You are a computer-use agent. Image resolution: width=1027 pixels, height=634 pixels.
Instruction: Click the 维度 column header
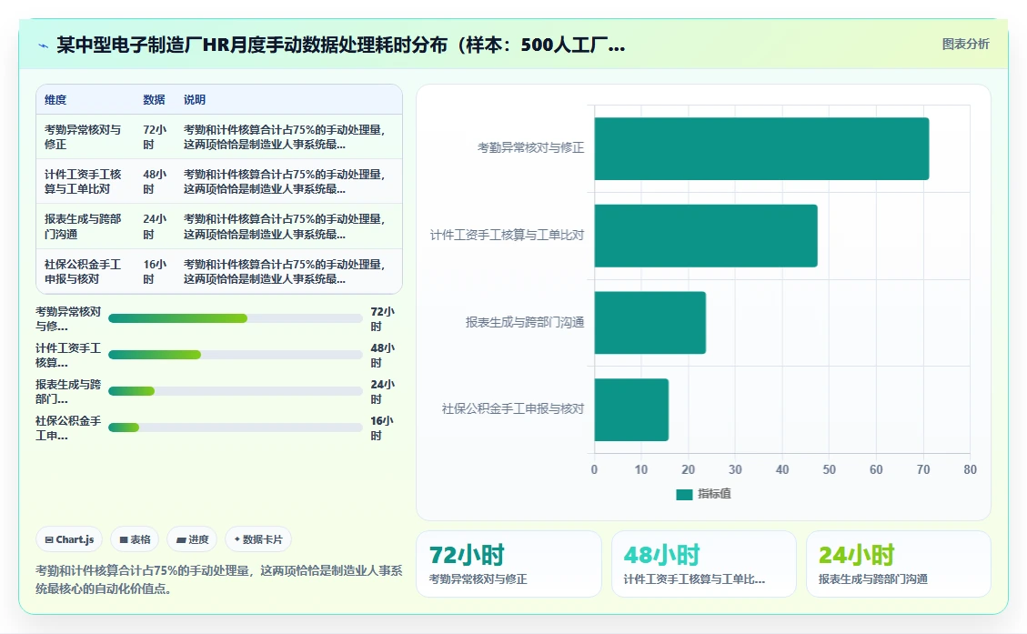pos(55,99)
